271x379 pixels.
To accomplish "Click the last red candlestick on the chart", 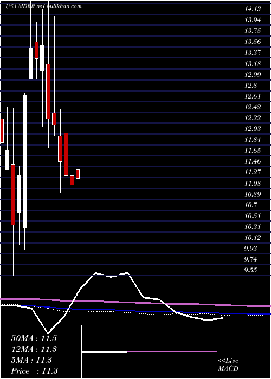I will 78,174.
